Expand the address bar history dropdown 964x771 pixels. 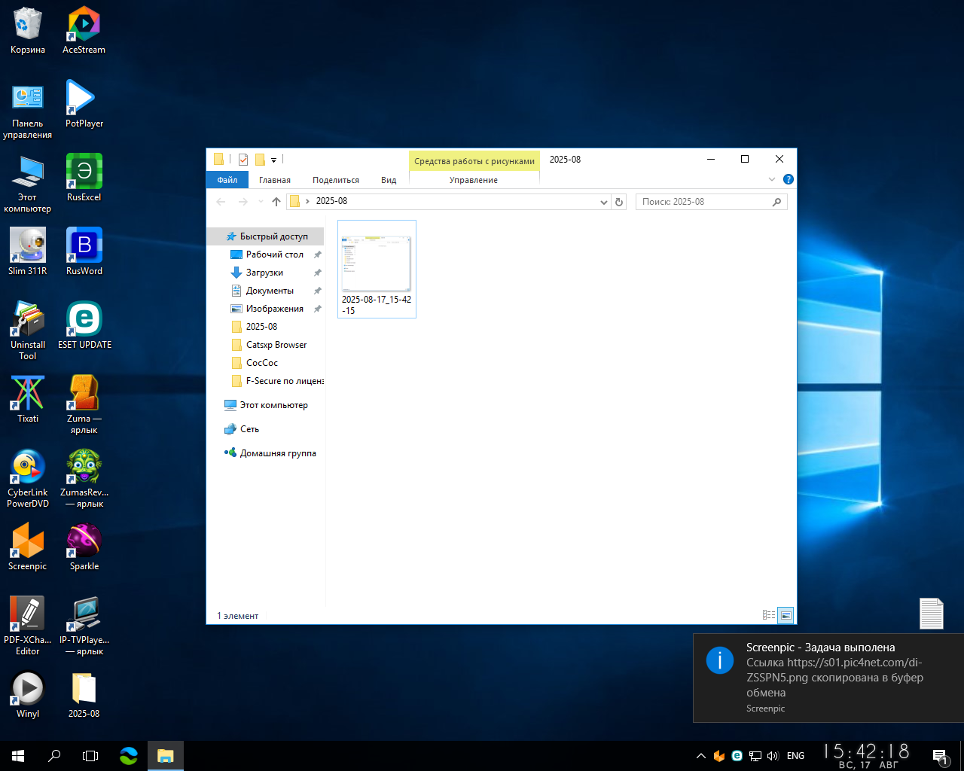point(603,202)
